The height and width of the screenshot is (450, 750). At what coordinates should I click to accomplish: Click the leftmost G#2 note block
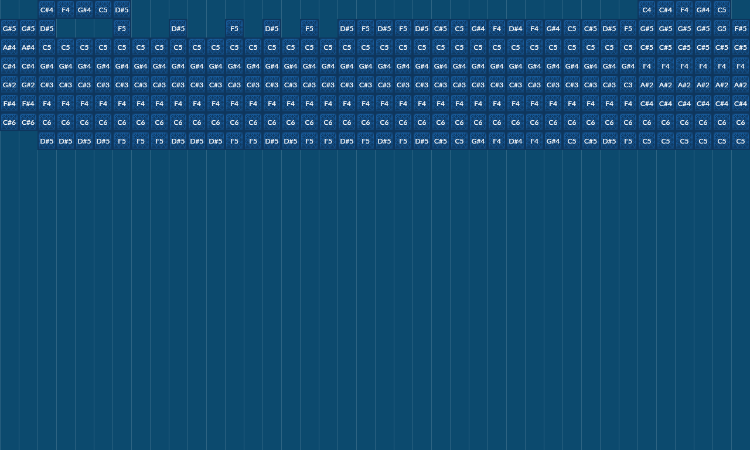click(9, 85)
